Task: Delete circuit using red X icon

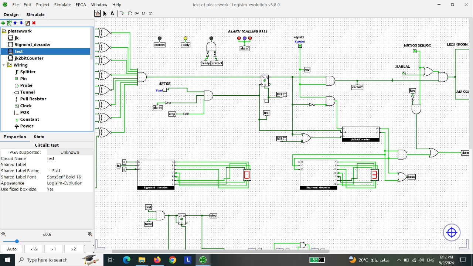Action: (x=34, y=23)
